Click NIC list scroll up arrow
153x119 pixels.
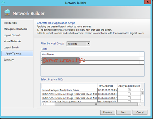pos(143,90)
